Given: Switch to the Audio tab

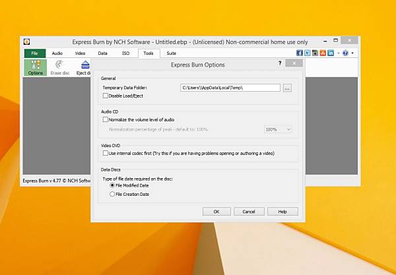Looking at the screenshot, I should (x=57, y=53).
